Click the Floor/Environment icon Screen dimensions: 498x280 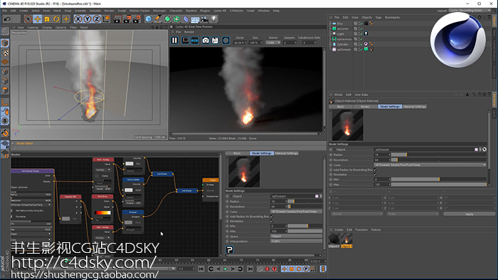click(x=195, y=19)
